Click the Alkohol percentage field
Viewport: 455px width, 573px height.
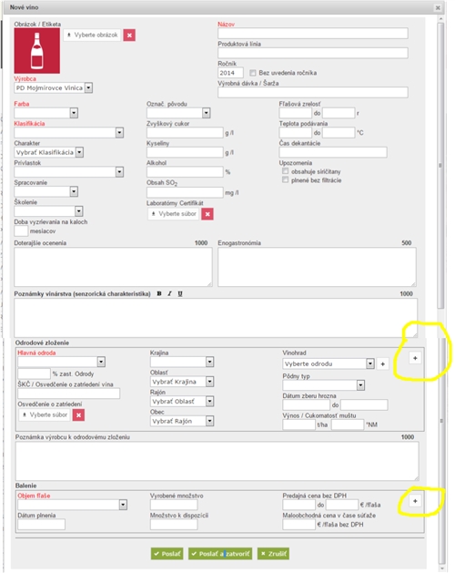pos(185,172)
